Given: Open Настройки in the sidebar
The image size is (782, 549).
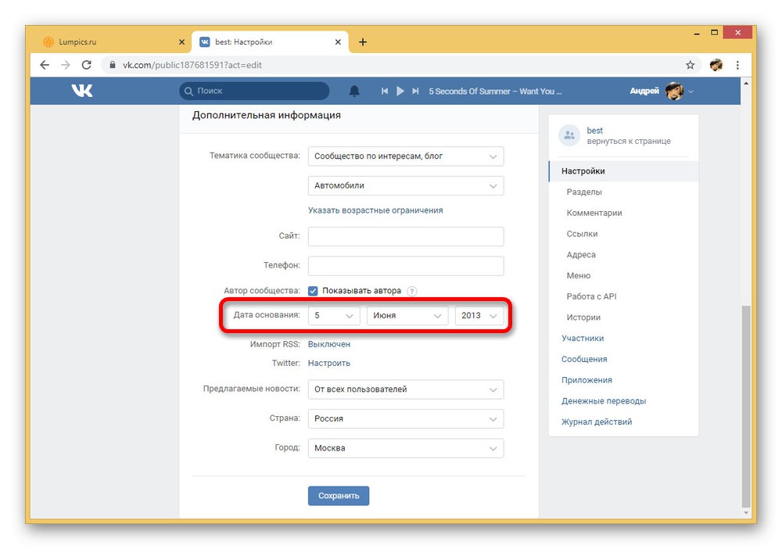Looking at the screenshot, I should coord(623,171).
